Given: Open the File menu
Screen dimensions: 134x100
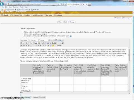Looking at the screenshot, I should [x=3, y=7].
